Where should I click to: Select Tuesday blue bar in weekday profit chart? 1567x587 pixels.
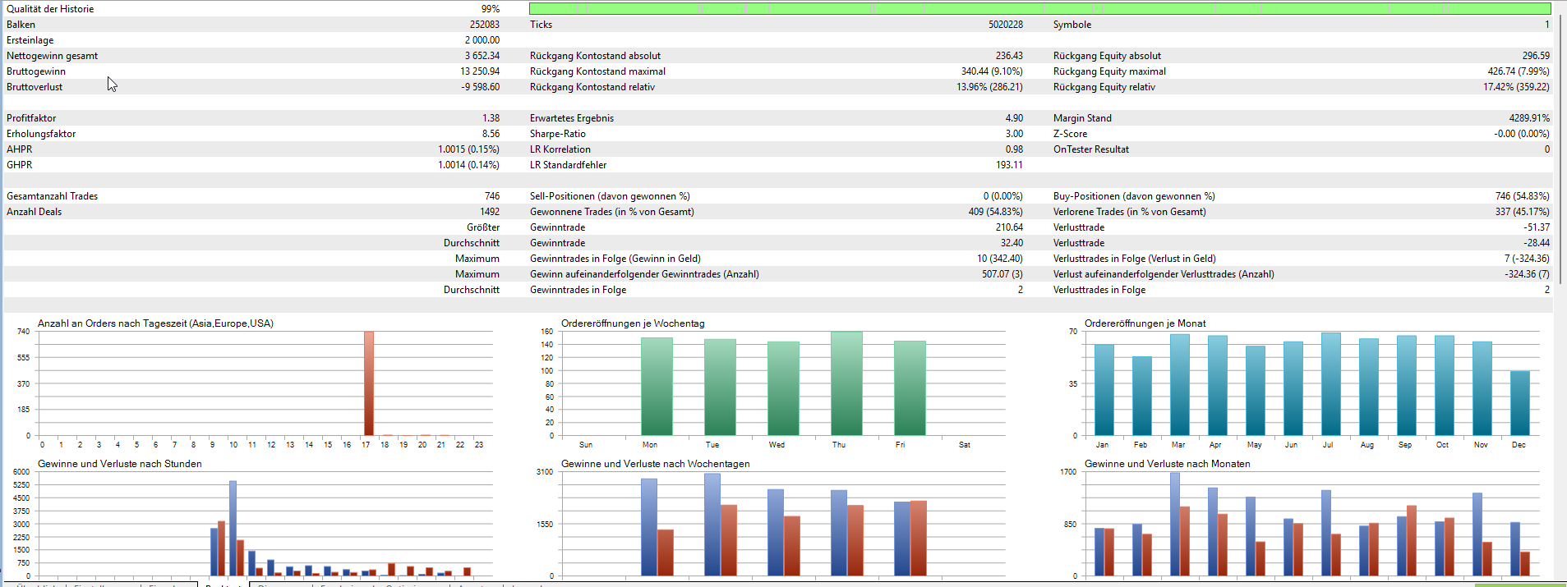pyautogui.click(x=712, y=525)
